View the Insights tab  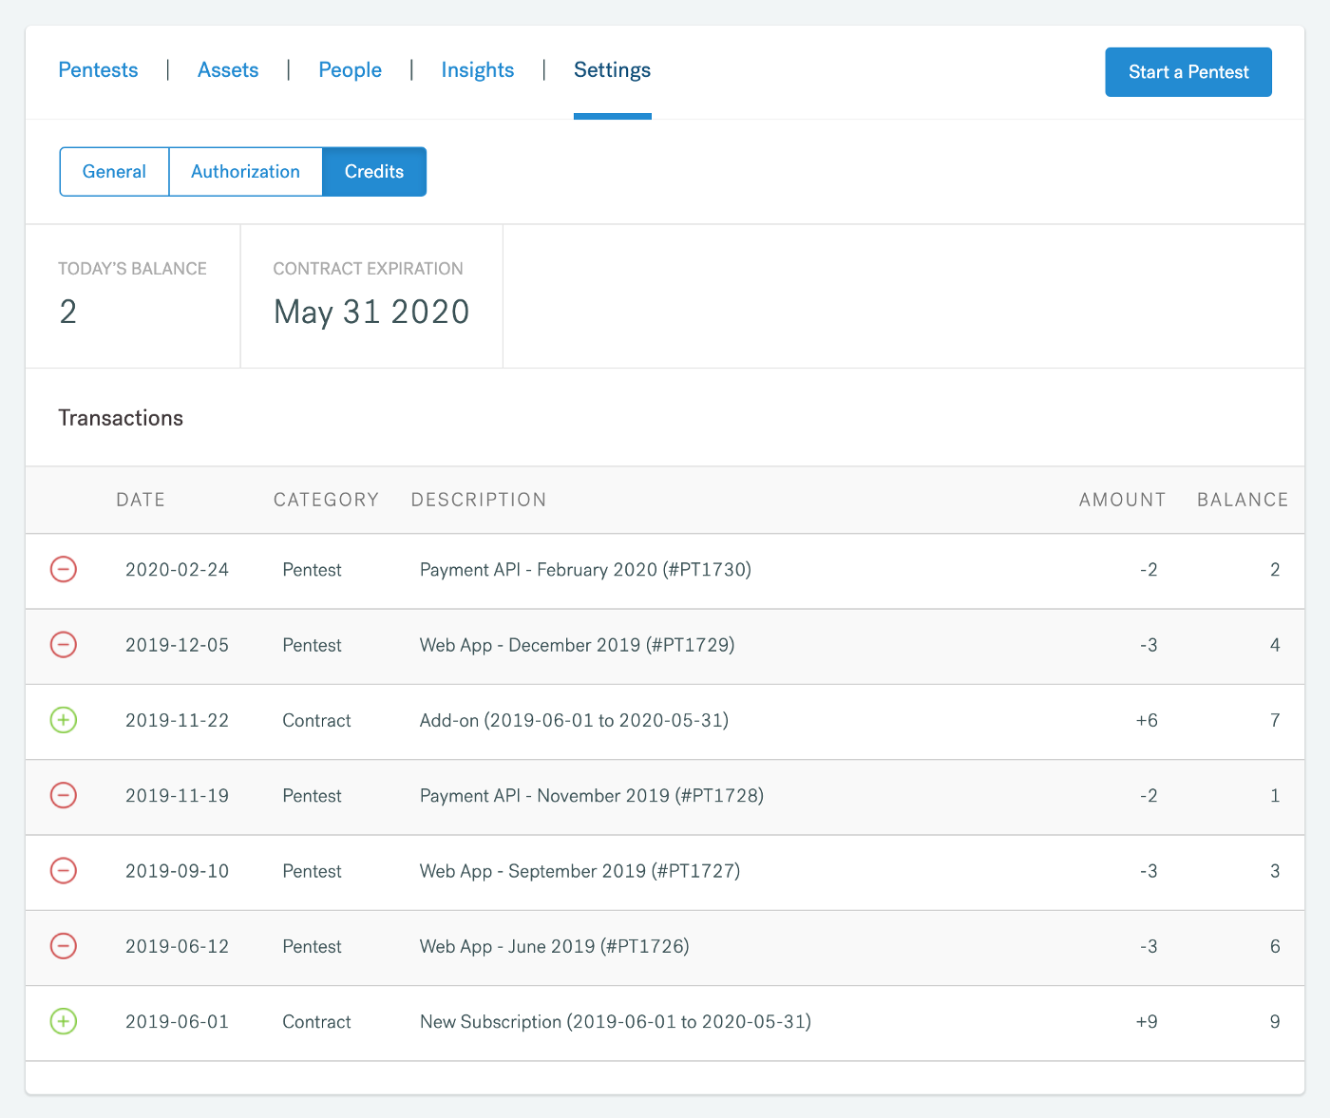tap(478, 70)
